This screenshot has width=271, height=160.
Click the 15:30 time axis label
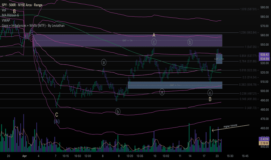[x=230, y=156]
